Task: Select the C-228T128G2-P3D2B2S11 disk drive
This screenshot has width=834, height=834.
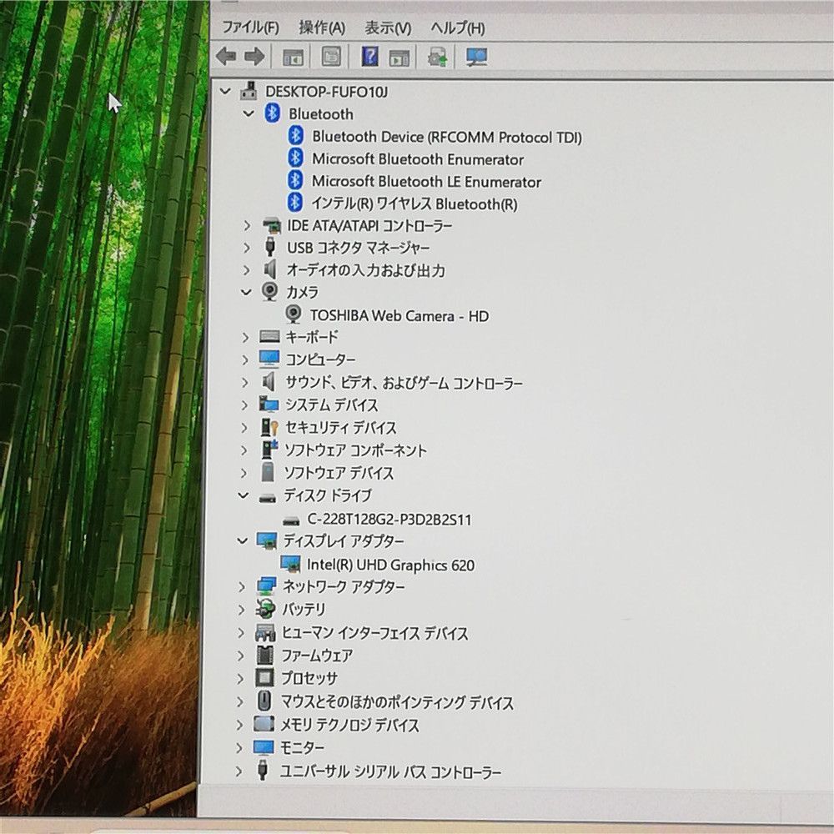Action: (389, 519)
